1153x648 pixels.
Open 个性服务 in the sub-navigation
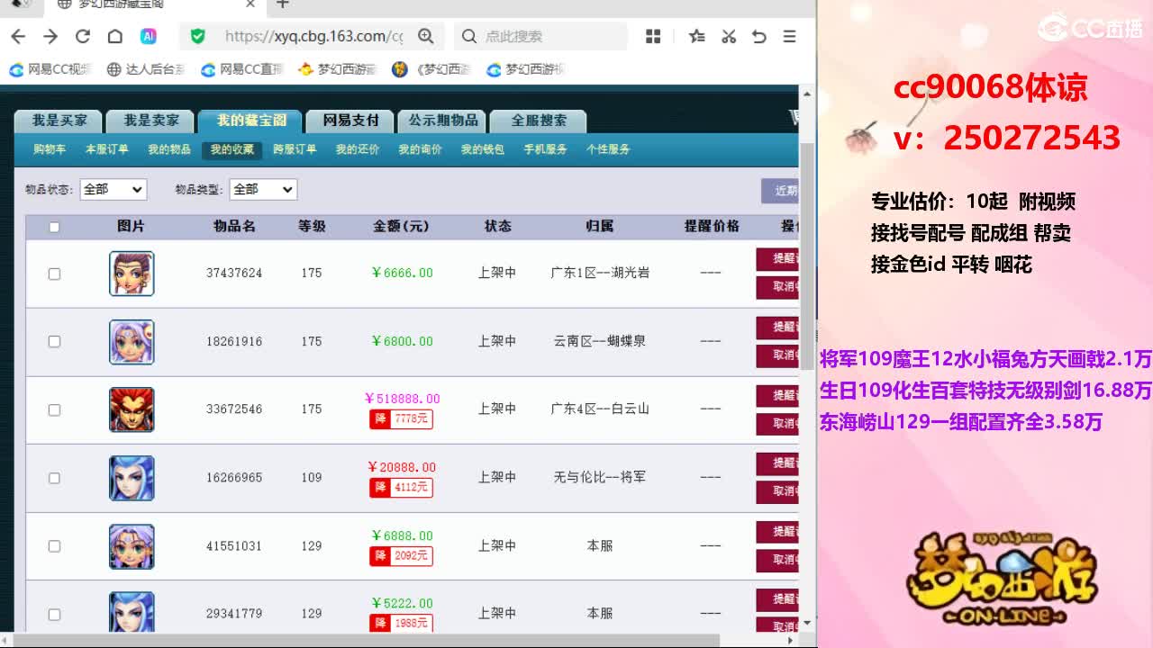coord(608,149)
